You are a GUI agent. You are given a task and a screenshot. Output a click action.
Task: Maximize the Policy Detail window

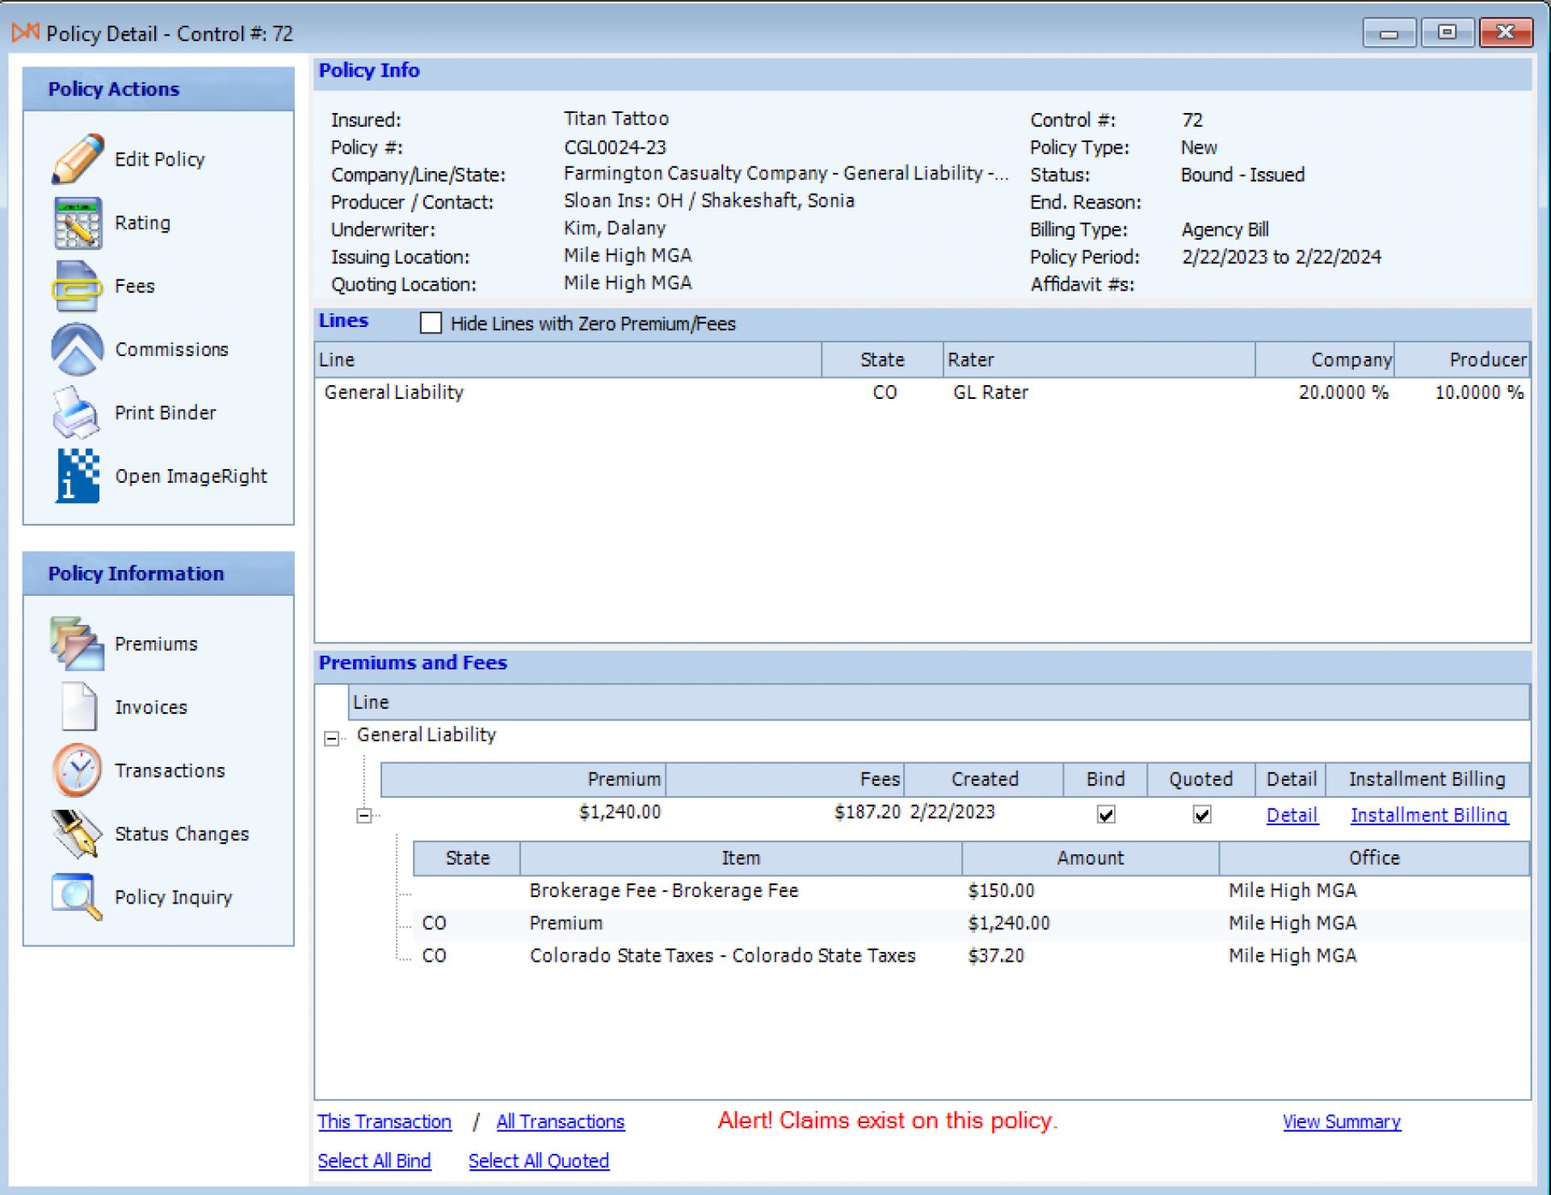[1447, 33]
